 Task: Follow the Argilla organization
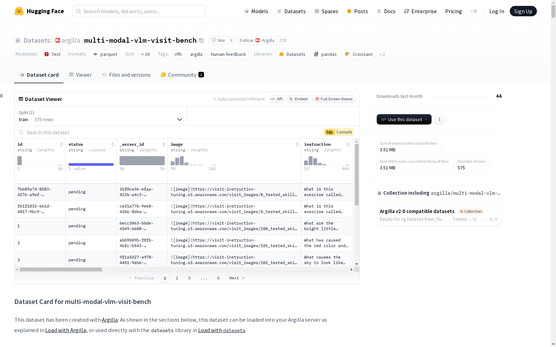[x=257, y=40]
